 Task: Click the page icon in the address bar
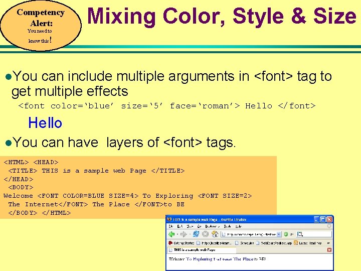224,234
